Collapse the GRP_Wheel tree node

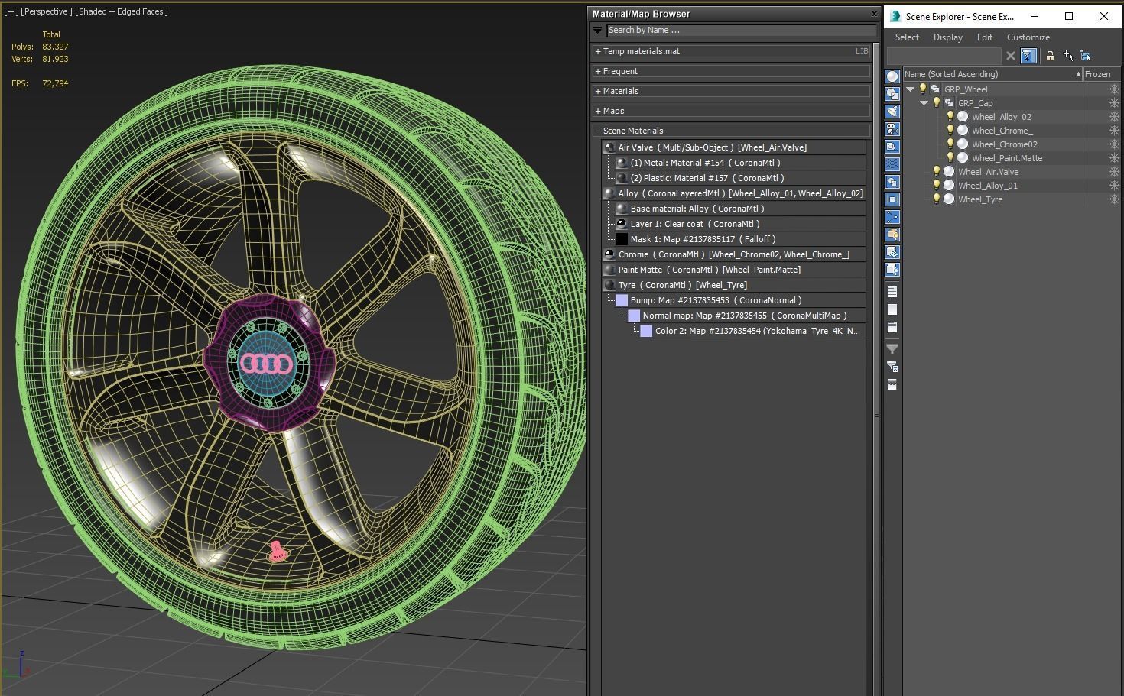click(910, 89)
